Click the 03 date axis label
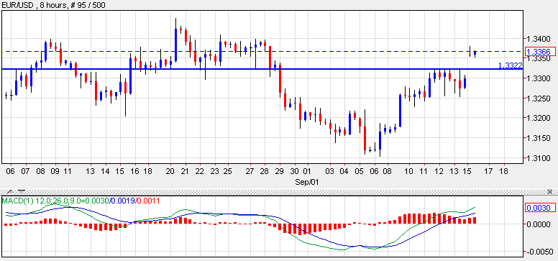 (x=330, y=171)
